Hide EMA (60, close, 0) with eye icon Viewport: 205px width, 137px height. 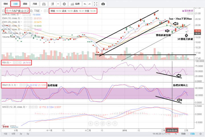click(25, 29)
